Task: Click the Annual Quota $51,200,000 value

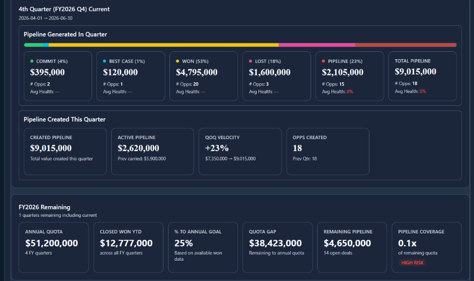Action: click(52, 243)
